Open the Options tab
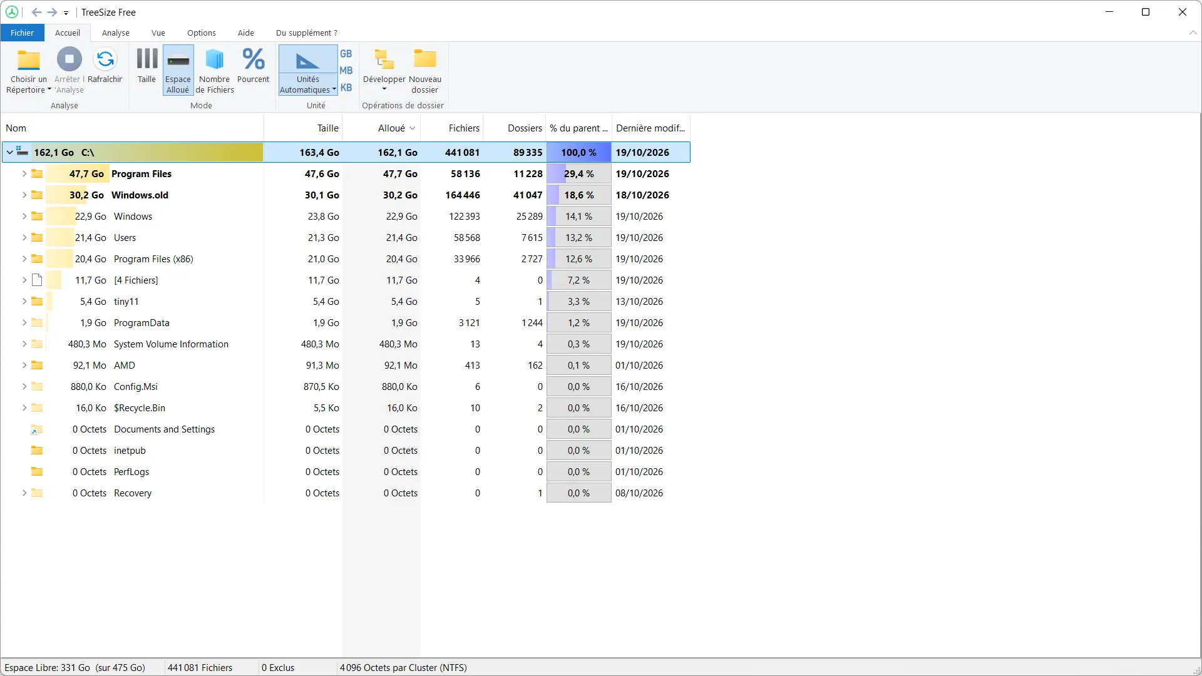 coord(202,33)
